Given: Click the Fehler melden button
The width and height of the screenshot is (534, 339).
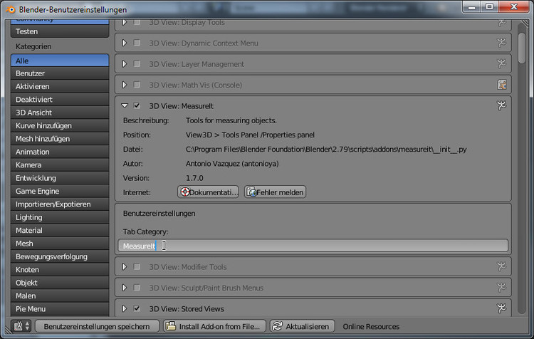Looking at the screenshot, I should tap(275, 192).
